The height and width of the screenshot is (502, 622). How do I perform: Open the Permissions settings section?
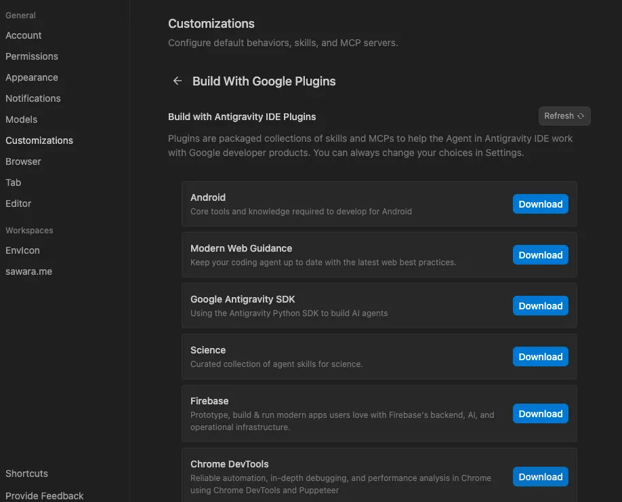pos(32,56)
